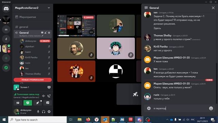Close the General chat panel
Image resolution: width=218 pixels, height=123 pixels.
point(213,8)
